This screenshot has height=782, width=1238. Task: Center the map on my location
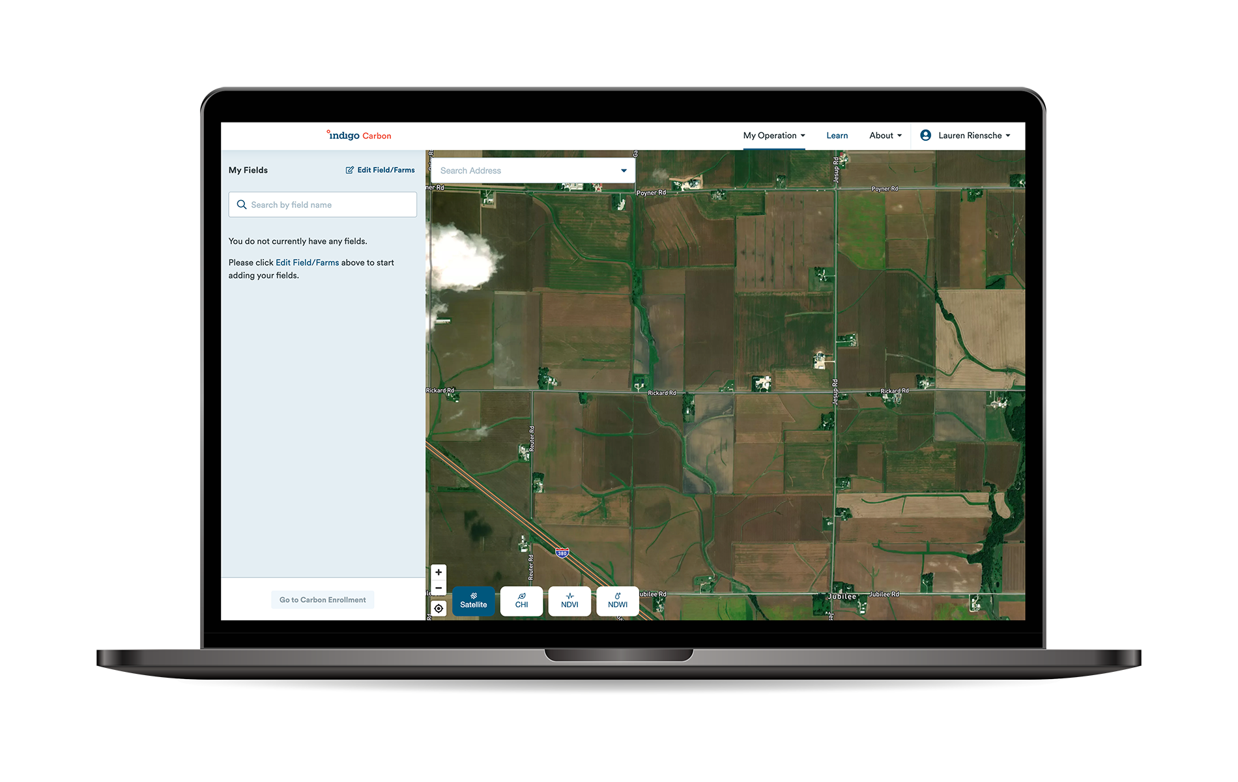point(439,609)
